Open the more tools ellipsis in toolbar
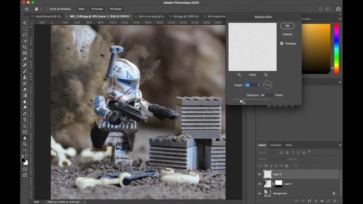This screenshot has width=363, height=204. (x=24, y=150)
